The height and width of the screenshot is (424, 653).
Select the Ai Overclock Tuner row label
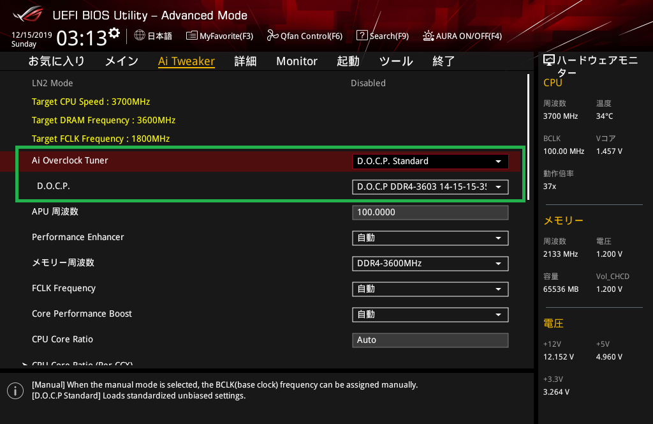70,160
